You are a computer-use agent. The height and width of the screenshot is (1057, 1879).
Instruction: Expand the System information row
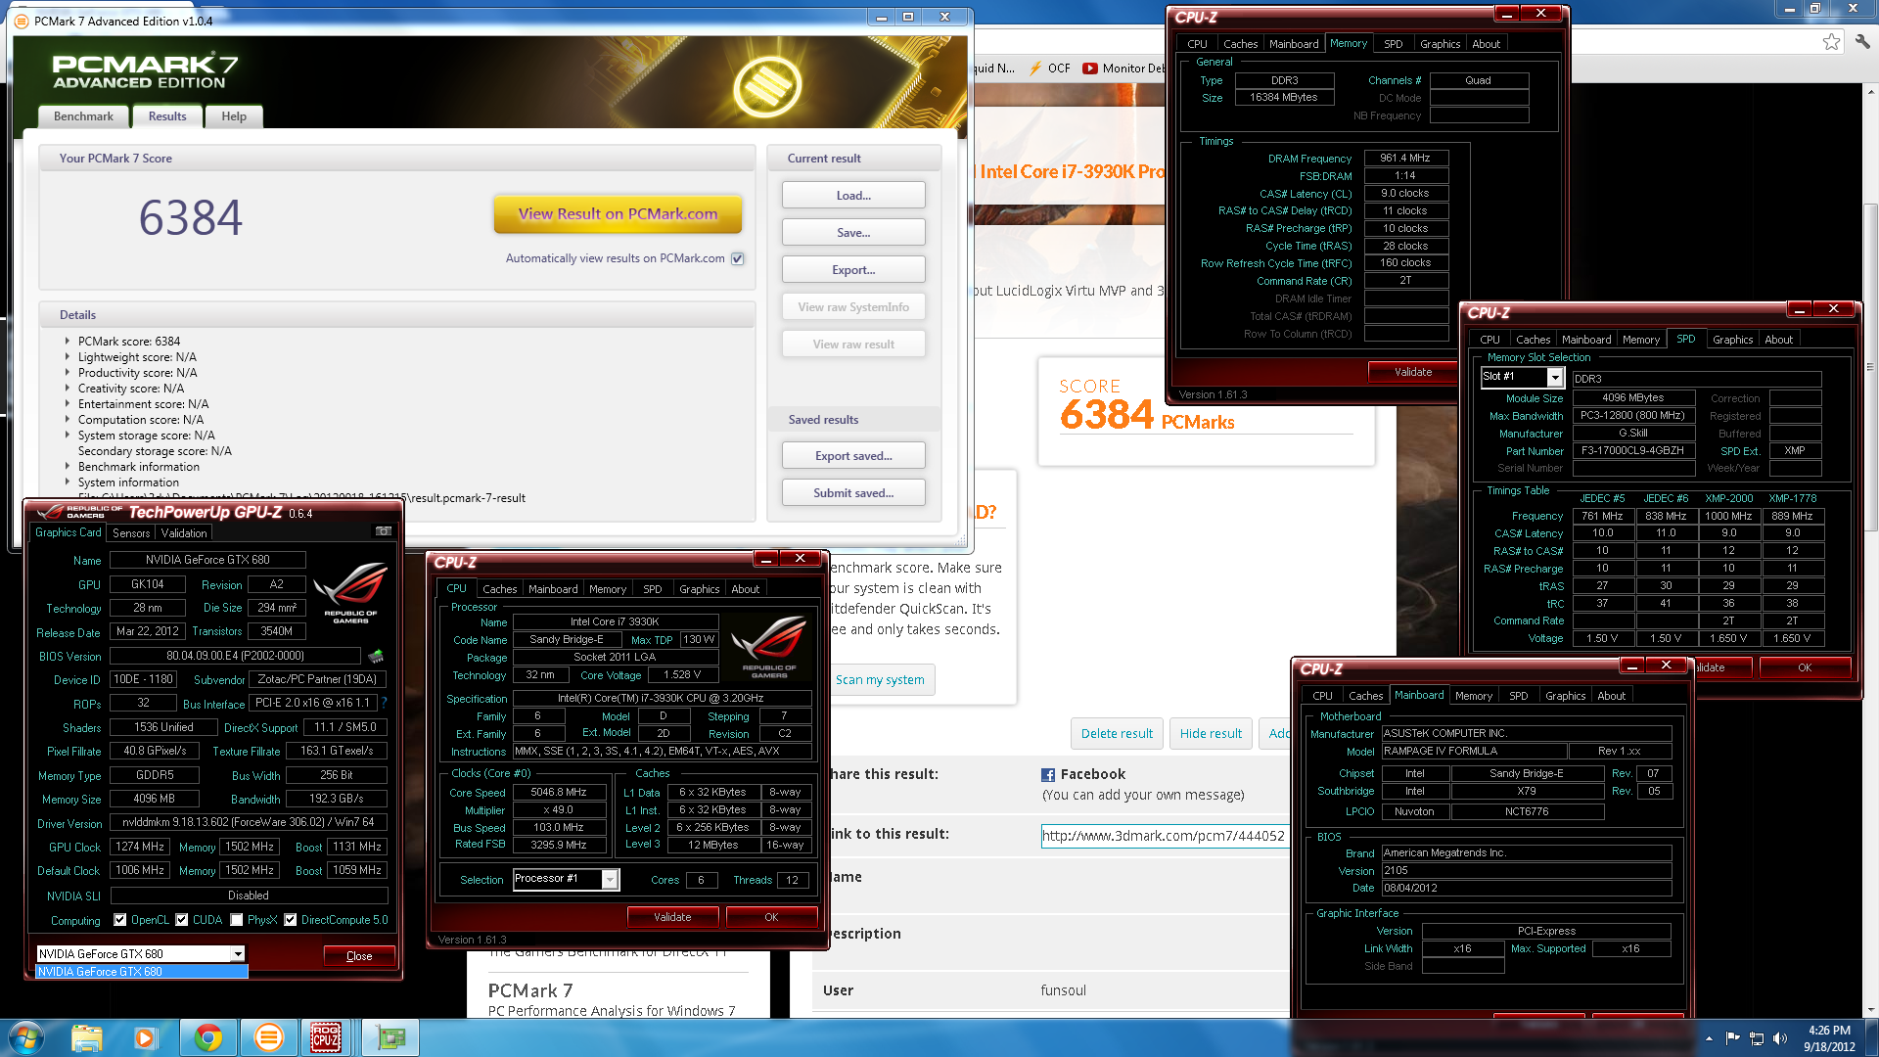68,483
